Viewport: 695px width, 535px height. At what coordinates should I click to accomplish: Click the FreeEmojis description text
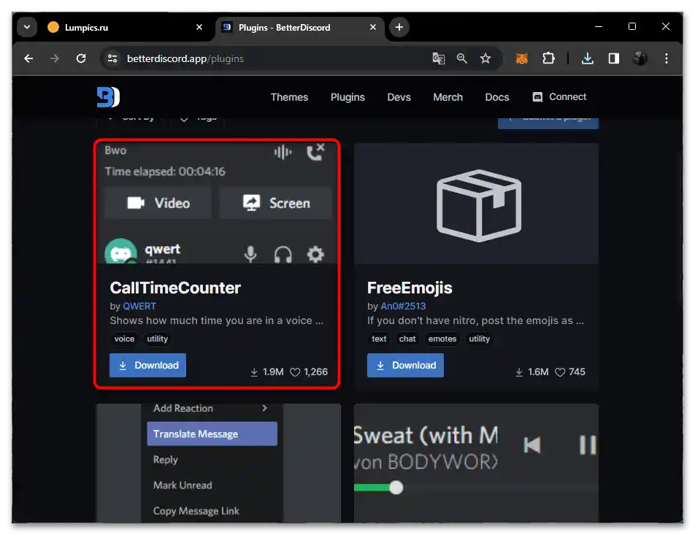(x=475, y=320)
